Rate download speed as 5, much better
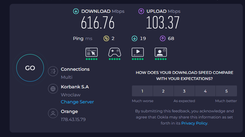Image resolution: width=245 pixels, height=137 pixels. click(x=226, y=91)
